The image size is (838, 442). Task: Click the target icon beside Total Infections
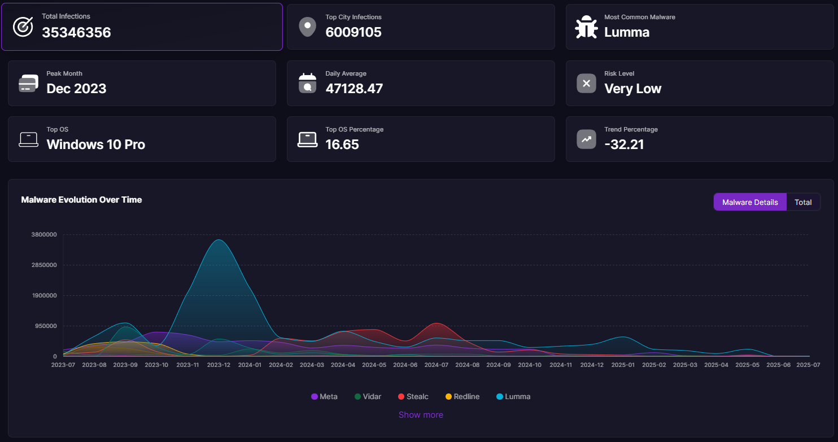pos(23,27)
